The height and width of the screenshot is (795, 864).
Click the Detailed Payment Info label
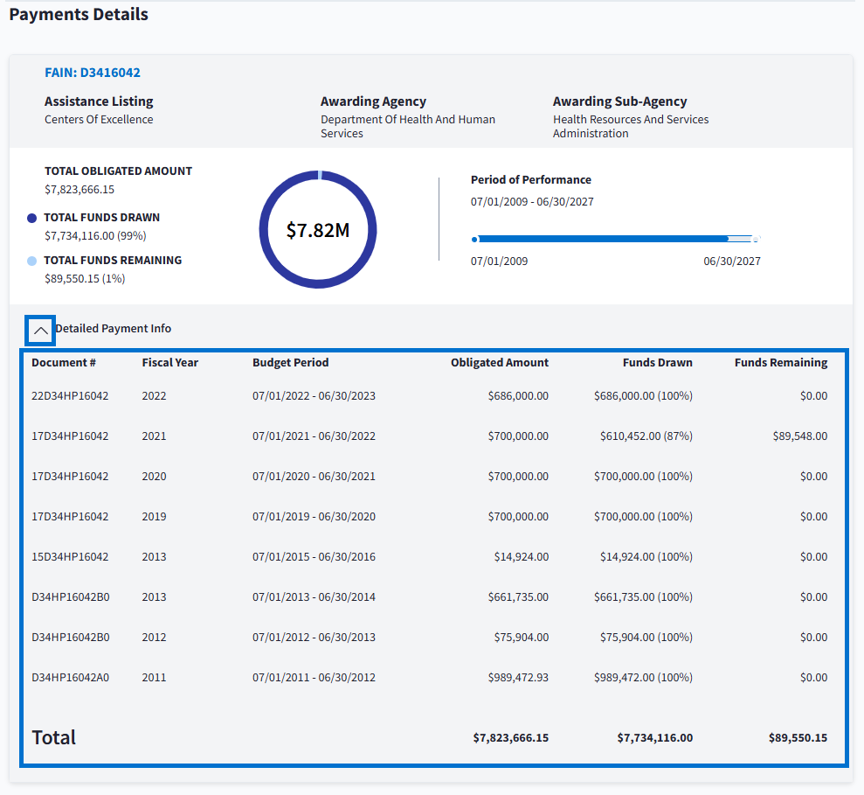(x=114, y=329)
